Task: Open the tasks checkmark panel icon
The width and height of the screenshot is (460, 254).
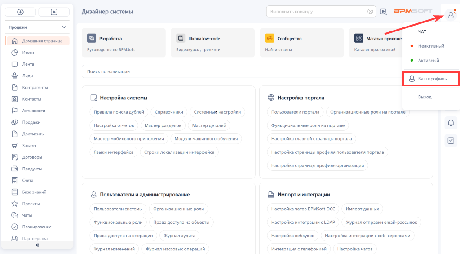Action: coord(451,140)
